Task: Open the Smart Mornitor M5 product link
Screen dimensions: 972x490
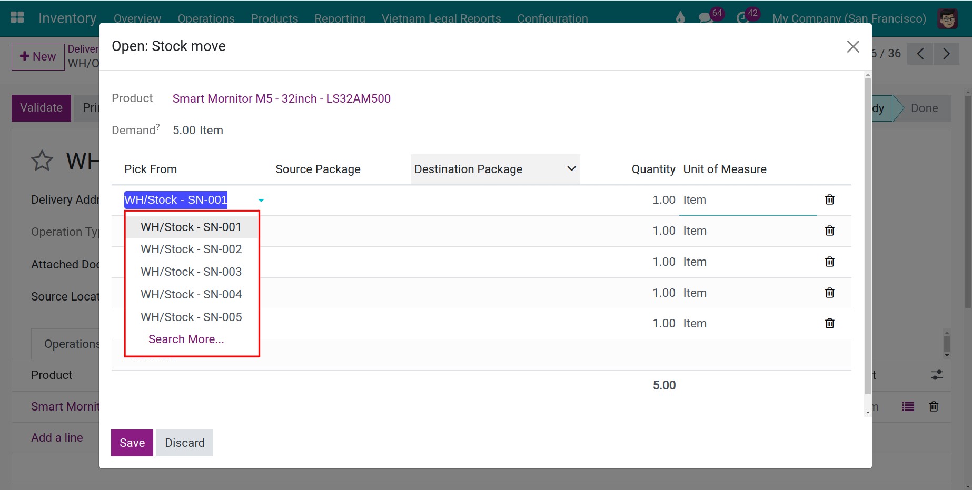Action: coord(282,98)
